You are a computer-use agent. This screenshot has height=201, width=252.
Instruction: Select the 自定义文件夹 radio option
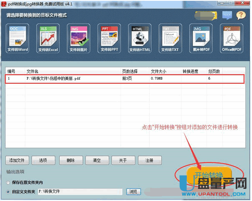pyautogui.click(x=9, y=191)
